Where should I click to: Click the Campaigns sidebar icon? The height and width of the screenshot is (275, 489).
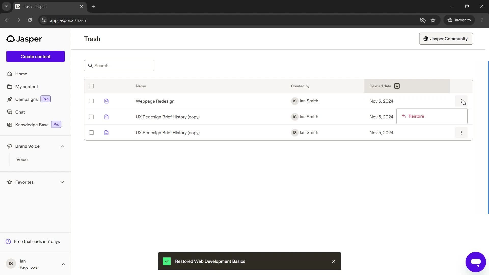9,99
